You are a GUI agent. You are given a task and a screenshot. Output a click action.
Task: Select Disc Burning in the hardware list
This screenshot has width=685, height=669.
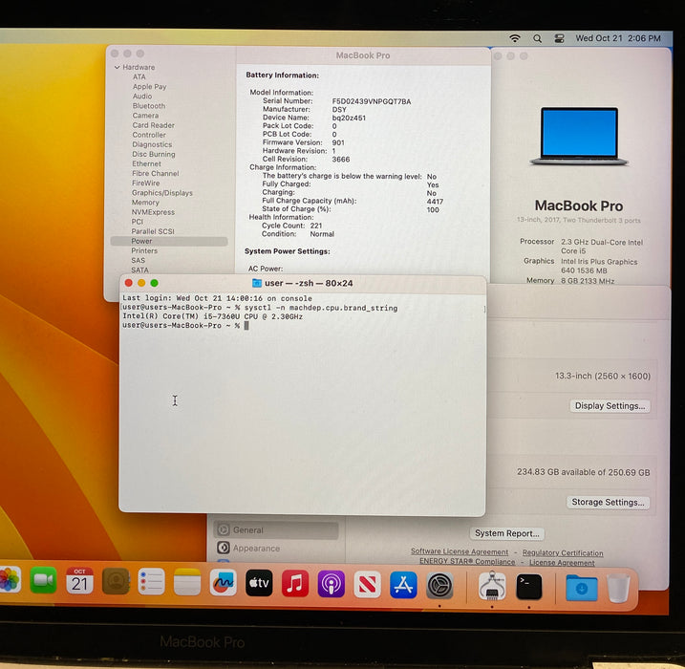pos(154,154)
